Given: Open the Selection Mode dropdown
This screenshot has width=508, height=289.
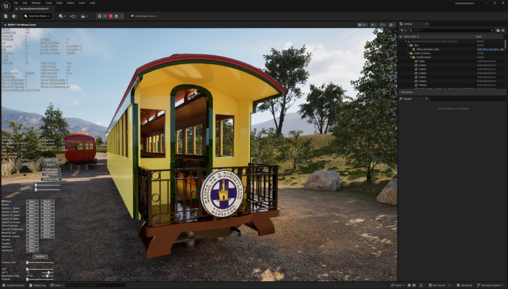Looking at the screenshot, I should [37, 16].
